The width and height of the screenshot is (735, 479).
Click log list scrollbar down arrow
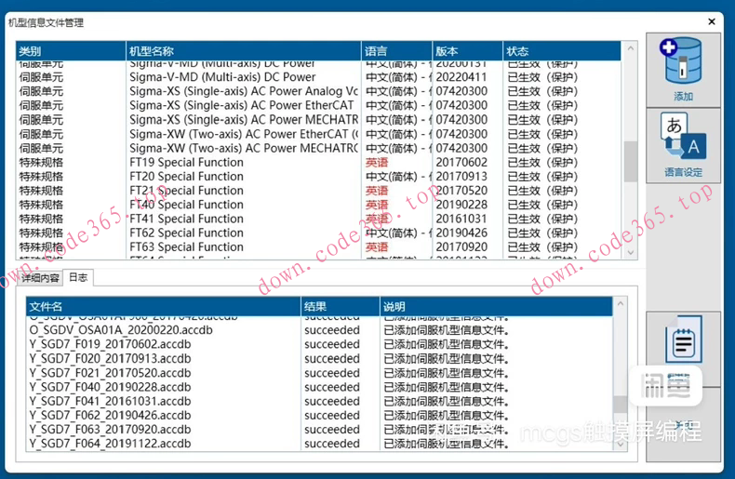pos(621,445)
